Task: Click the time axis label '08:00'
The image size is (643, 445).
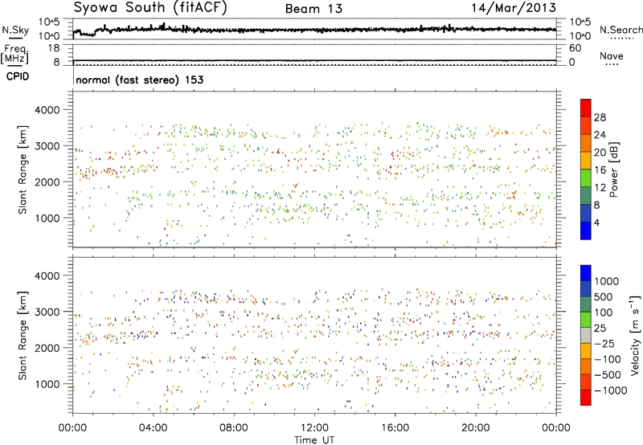Action: tap(233, 427)
